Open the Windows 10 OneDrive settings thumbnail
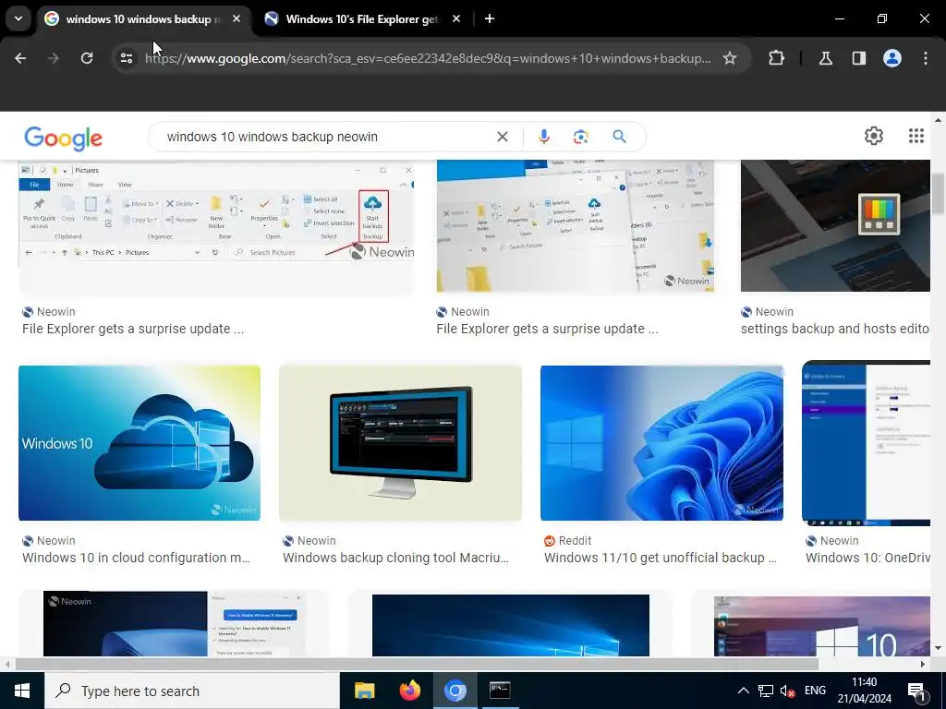 click(x=867, y=443)
